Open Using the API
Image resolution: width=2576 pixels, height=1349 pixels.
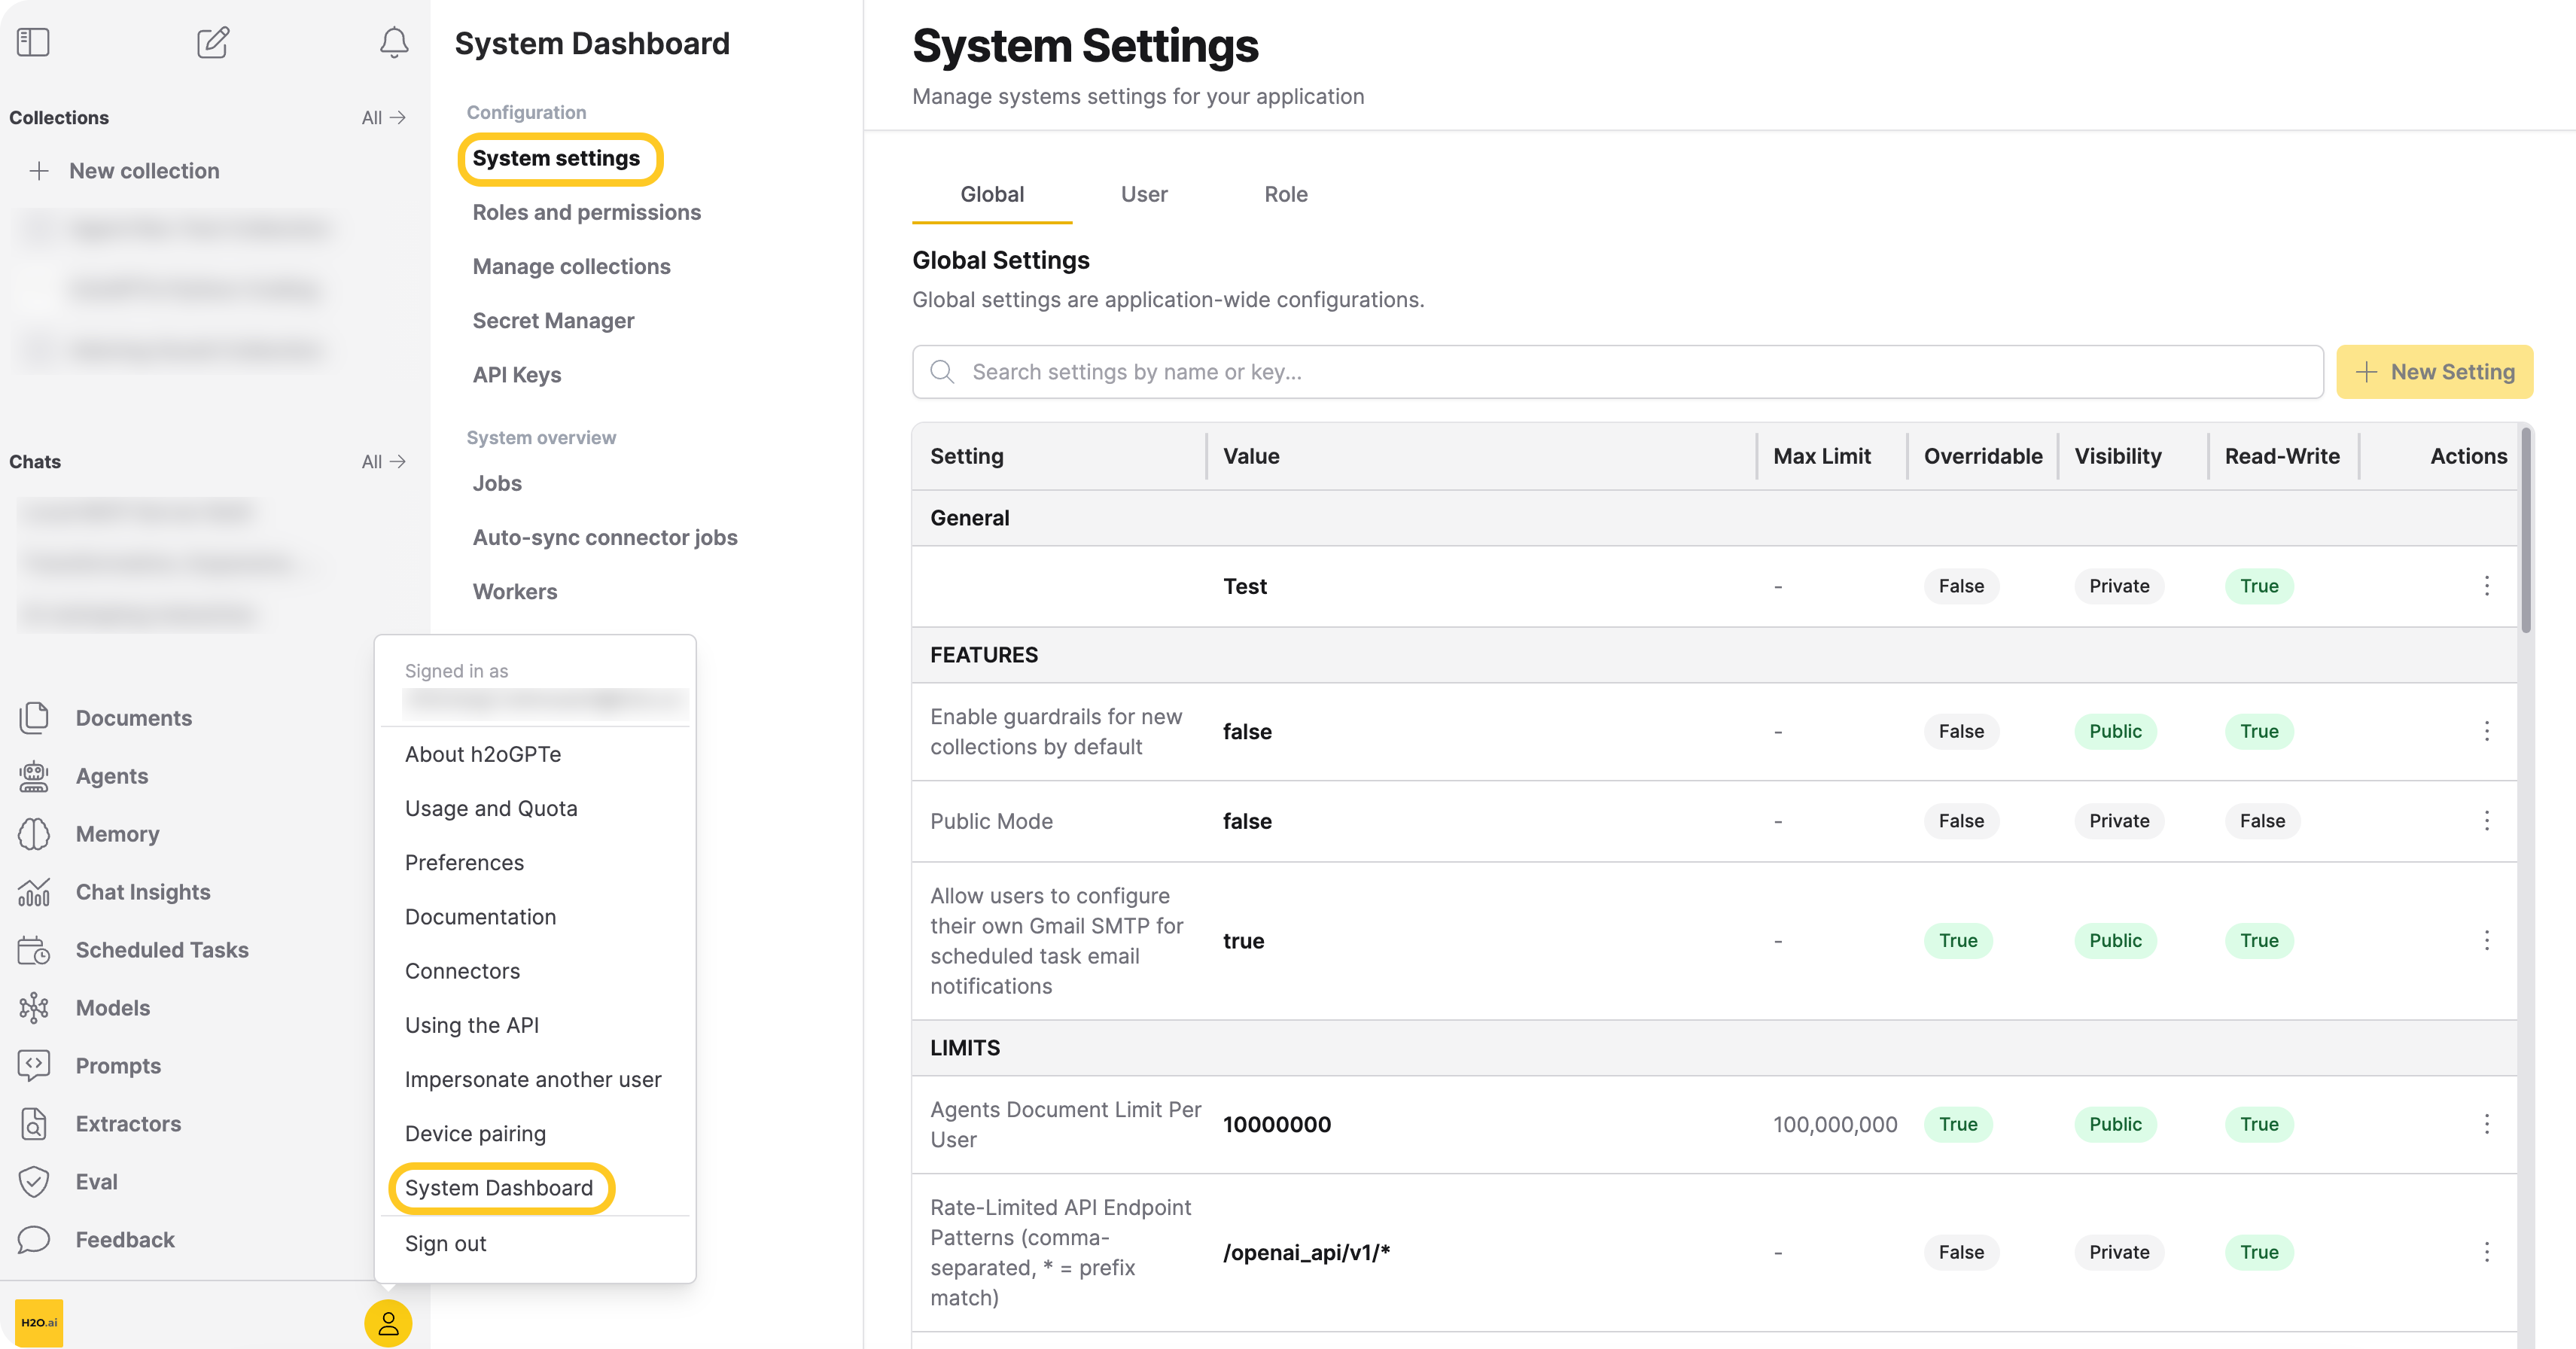(471, 1025)
